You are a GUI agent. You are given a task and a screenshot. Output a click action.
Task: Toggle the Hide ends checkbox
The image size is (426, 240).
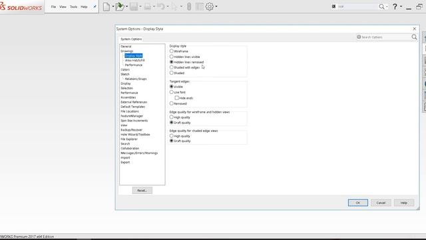pos(177,98)
